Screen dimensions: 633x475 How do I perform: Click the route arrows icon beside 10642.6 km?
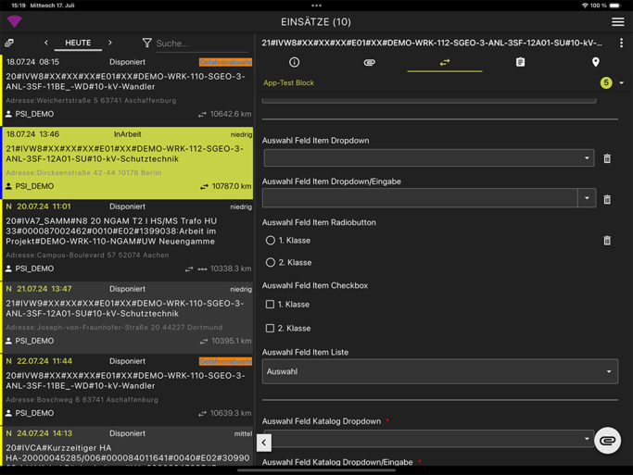click(202, 115)
